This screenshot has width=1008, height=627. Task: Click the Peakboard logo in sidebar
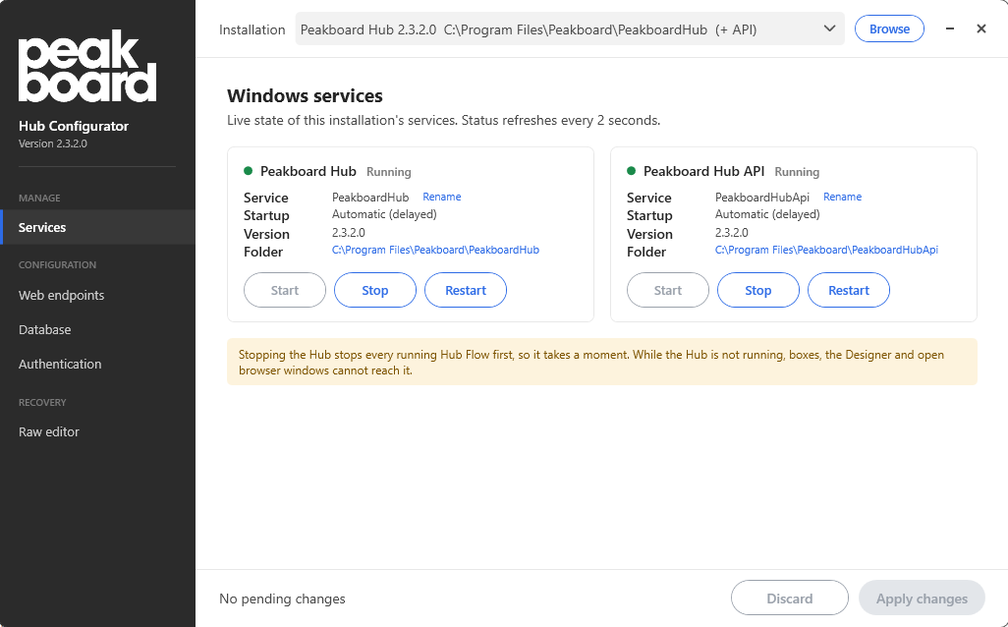point(87,66)
